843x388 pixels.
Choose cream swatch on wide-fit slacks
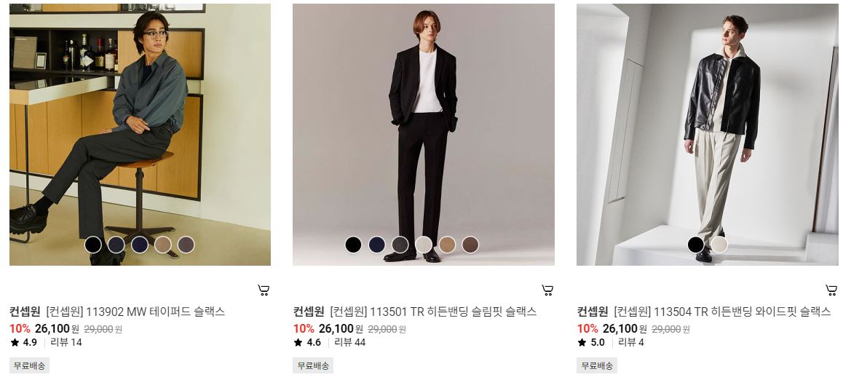[719, 245]
